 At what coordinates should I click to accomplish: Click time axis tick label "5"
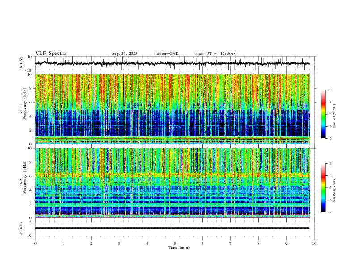[175, 244]
